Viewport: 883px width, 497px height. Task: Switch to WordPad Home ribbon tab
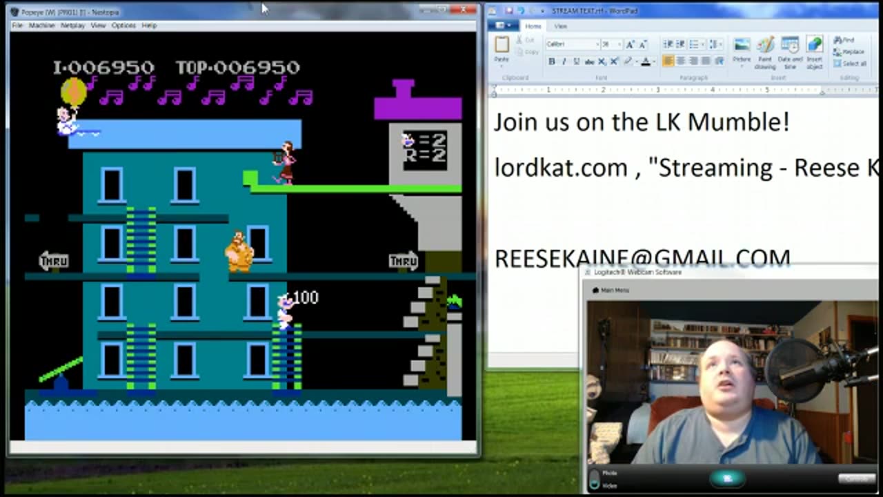point(533,26)
